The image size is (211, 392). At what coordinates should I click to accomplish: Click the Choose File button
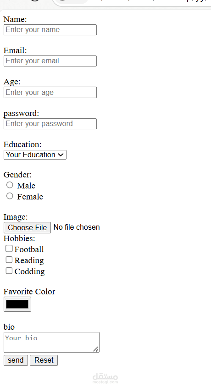click(27, 228)
